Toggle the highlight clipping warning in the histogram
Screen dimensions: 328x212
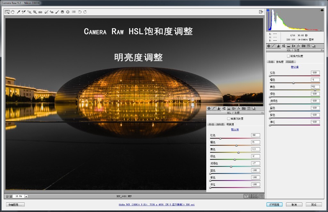[322, 10]
